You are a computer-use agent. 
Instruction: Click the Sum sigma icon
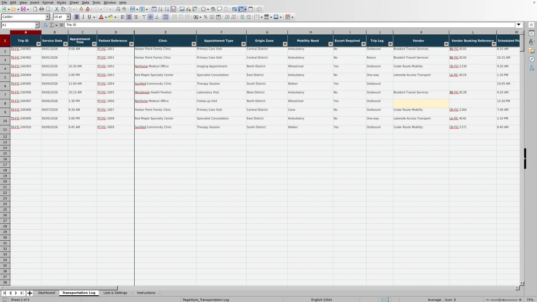[52, 25]
